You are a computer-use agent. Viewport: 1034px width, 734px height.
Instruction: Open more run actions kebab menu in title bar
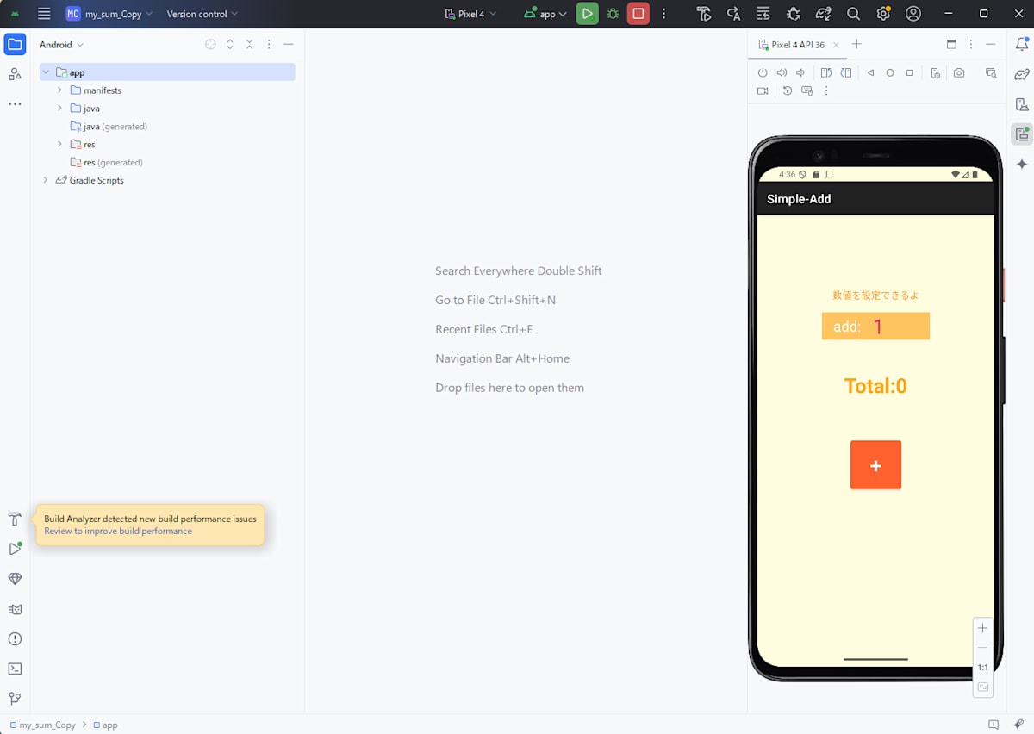click(x=663, y=14)
